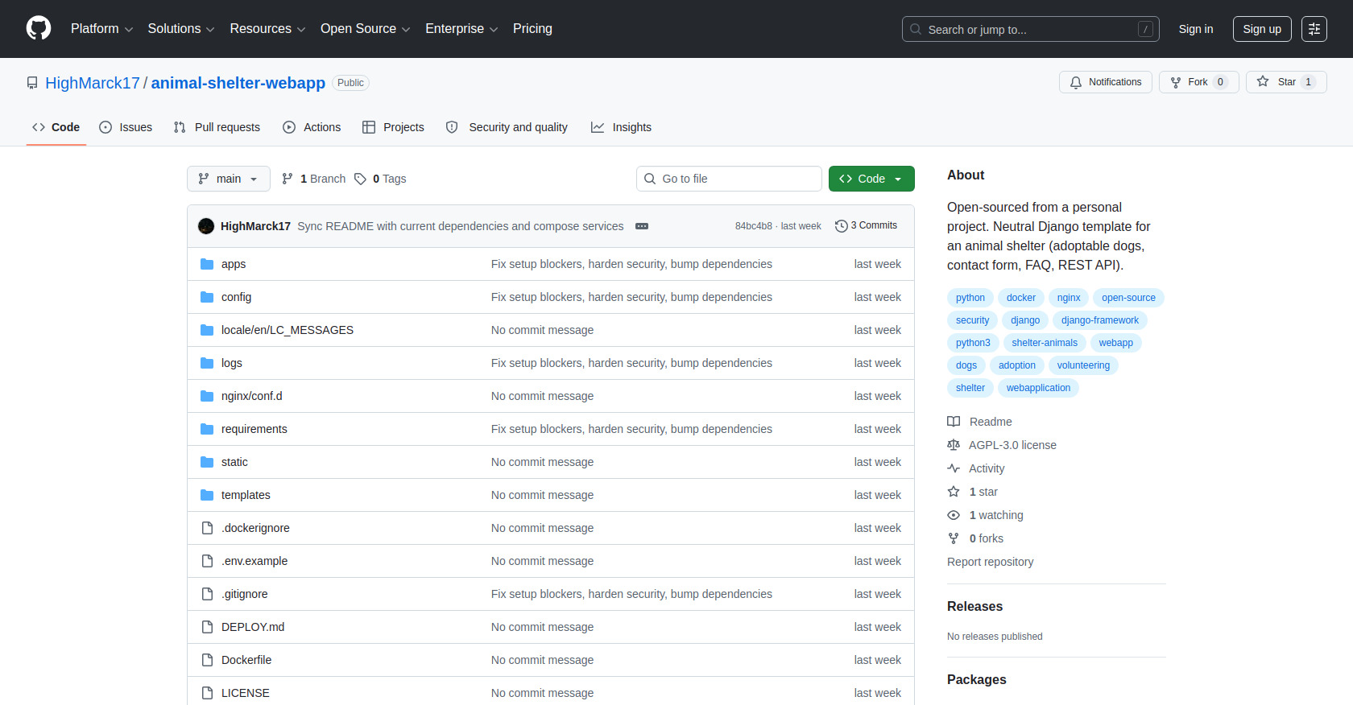The height and width of the screenshot is (705, 1353).
Task: Fork the animal-shelter-webapp repository
Action: (x=1198, y=82)
